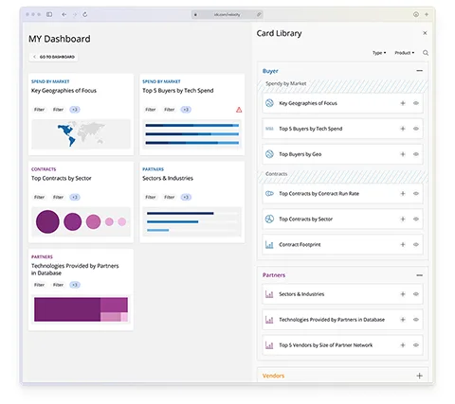The image size is (455, 404).
Task: Add Top Contracts by Contract Run Rate card
Action: coord(403,194)
